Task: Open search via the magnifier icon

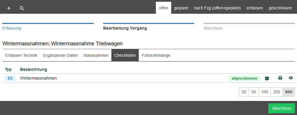Action: 22,8
